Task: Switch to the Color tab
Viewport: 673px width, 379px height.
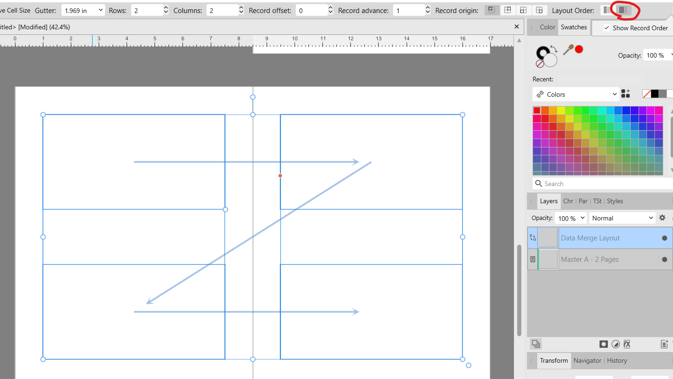Action: click(547, 27)
